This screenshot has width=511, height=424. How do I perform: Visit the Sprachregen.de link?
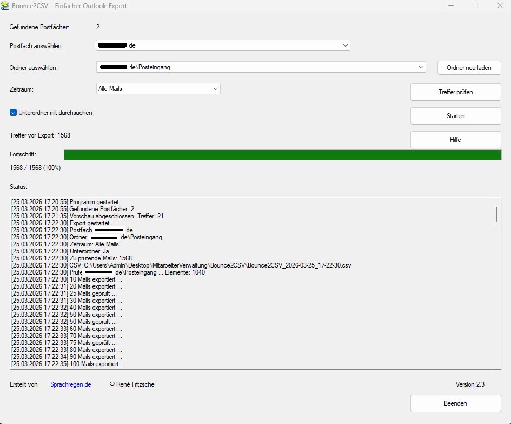pos(70,384)
